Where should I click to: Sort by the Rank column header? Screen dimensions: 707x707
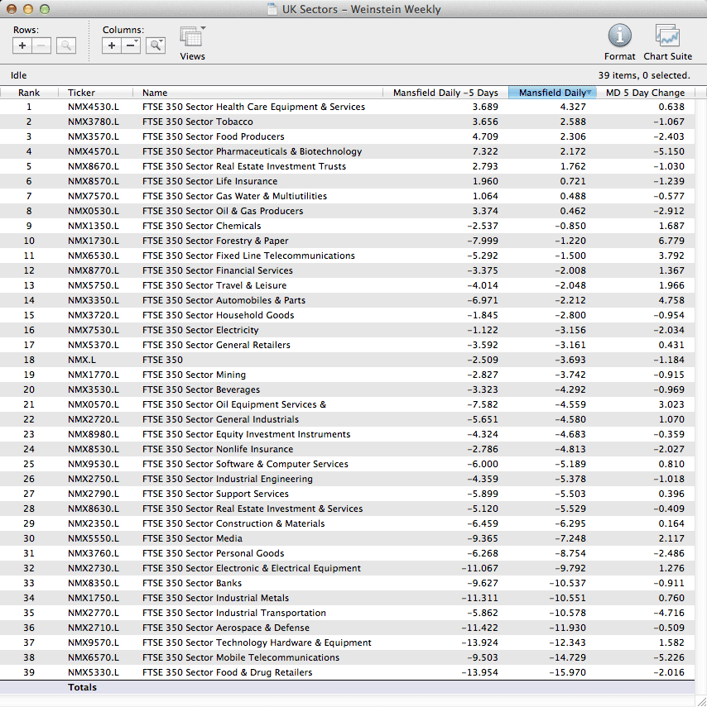(29, 93)
